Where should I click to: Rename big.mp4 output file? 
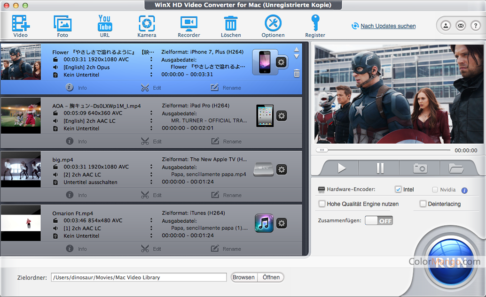click(x=226, y=195)
